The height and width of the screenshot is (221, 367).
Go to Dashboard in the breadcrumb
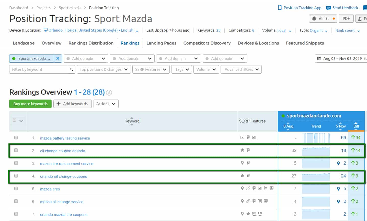[19, 8]
